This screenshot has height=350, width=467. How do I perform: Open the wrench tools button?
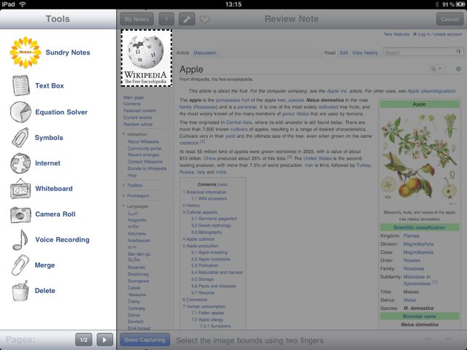coord(187,20)
